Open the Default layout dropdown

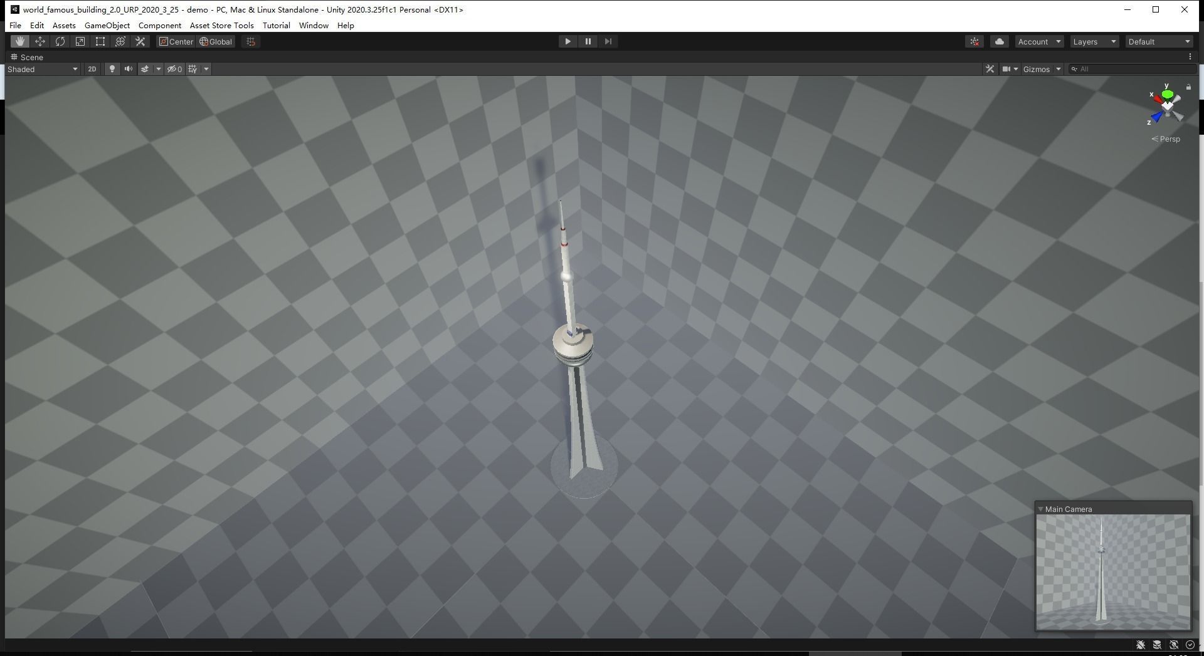1159,41
